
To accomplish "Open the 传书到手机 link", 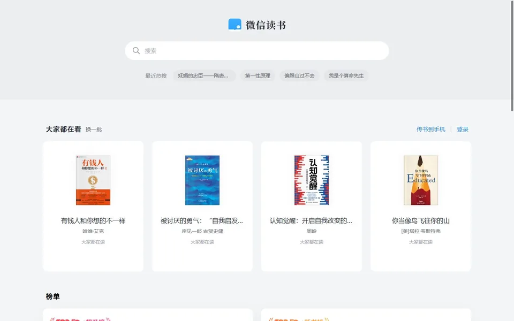I will click(430, 129).
